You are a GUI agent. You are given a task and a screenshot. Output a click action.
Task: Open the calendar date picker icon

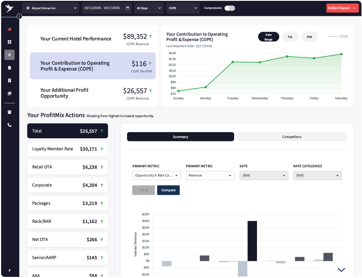point(127,8)
